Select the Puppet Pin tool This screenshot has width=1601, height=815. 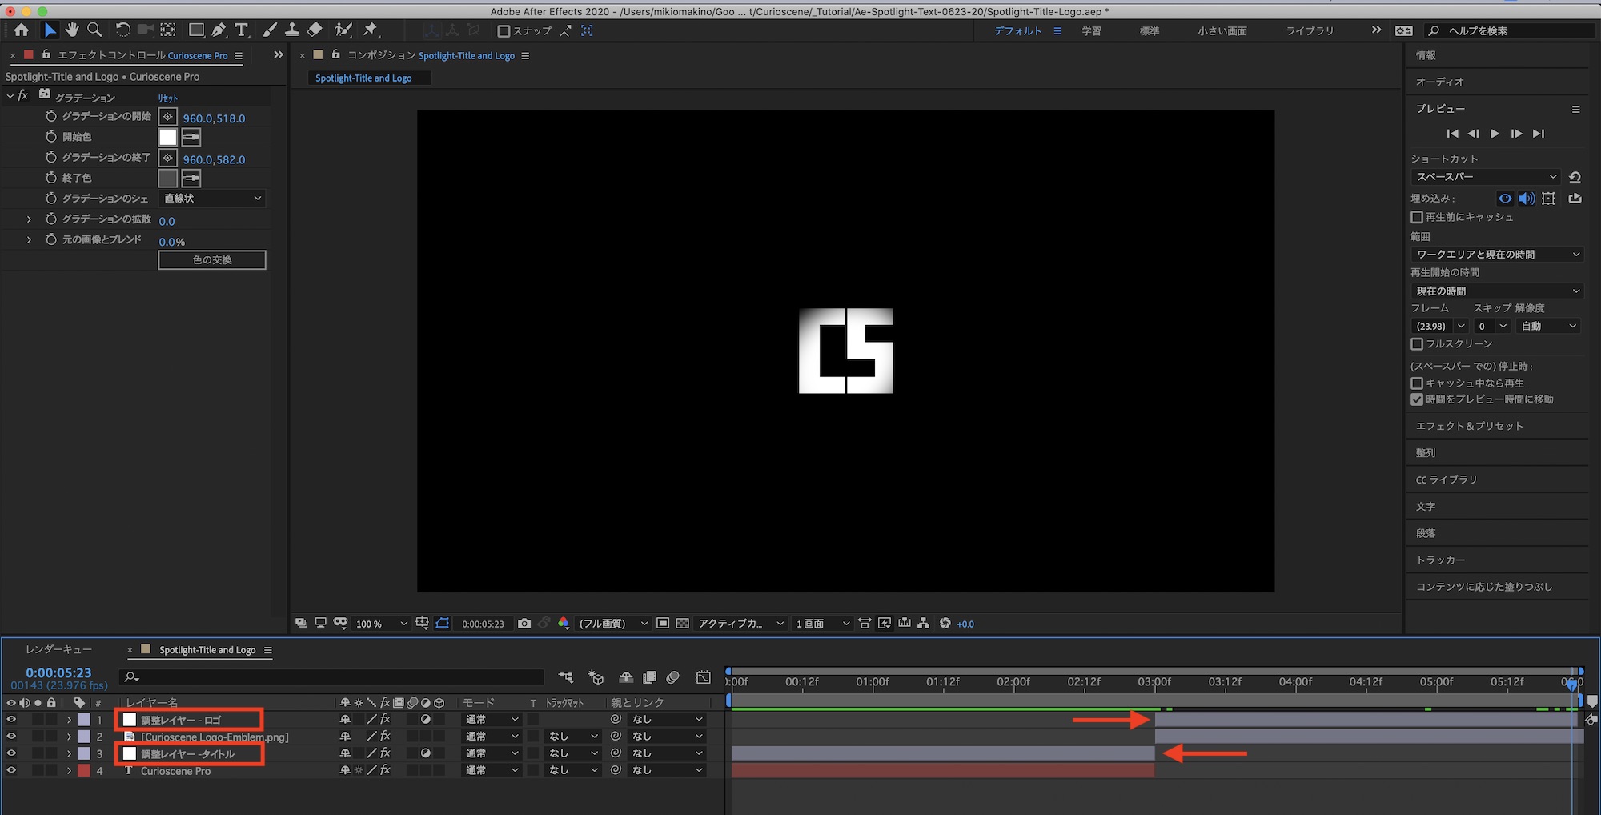370,30
